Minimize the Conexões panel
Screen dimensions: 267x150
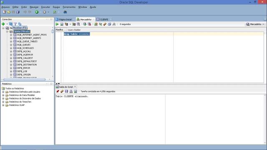(x=51, y=19)
